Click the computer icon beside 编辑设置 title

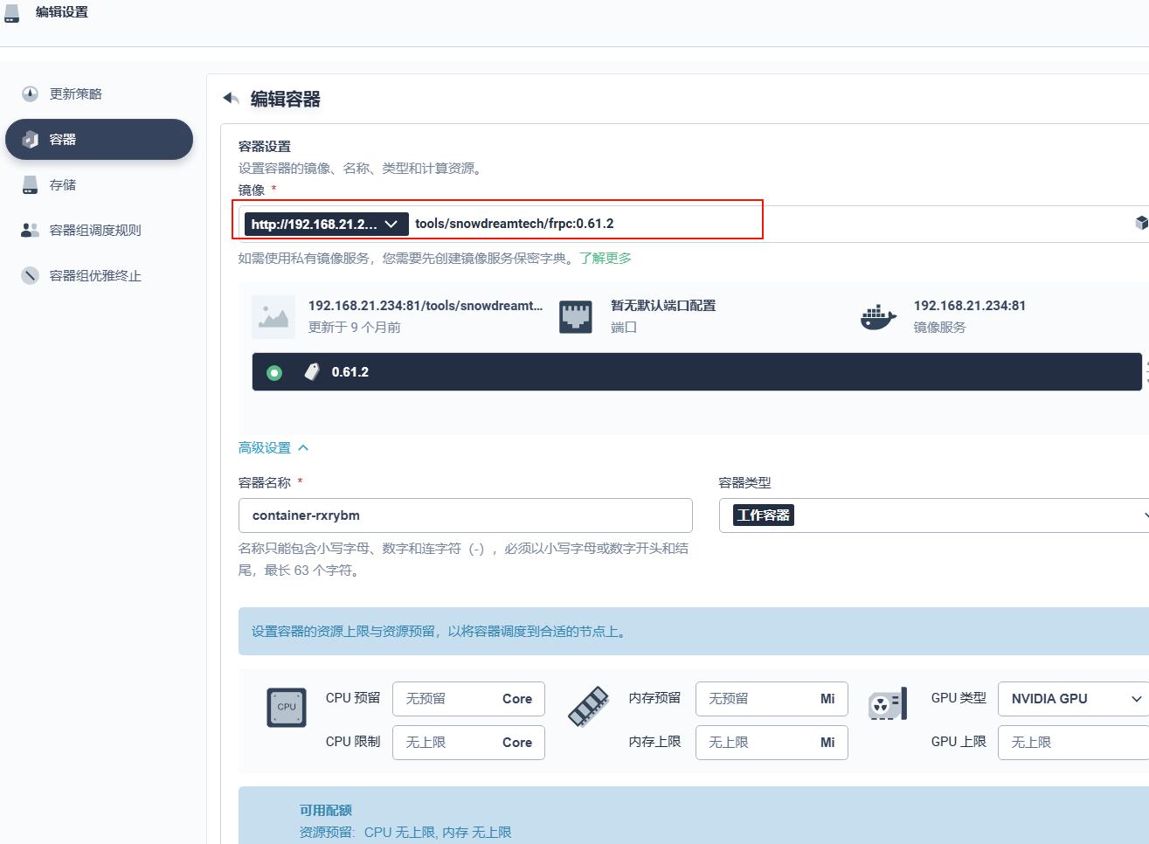point(12,13)
